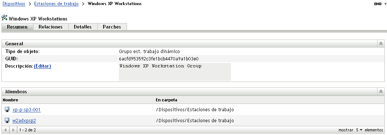Image resolution: width=387 pixels, height=135 pixels.
Task: Click the Windows XP Workstations breadcrumb text
Action: point(115,4)
